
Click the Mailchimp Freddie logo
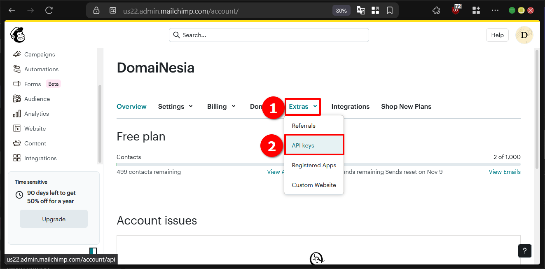(18, 35)
